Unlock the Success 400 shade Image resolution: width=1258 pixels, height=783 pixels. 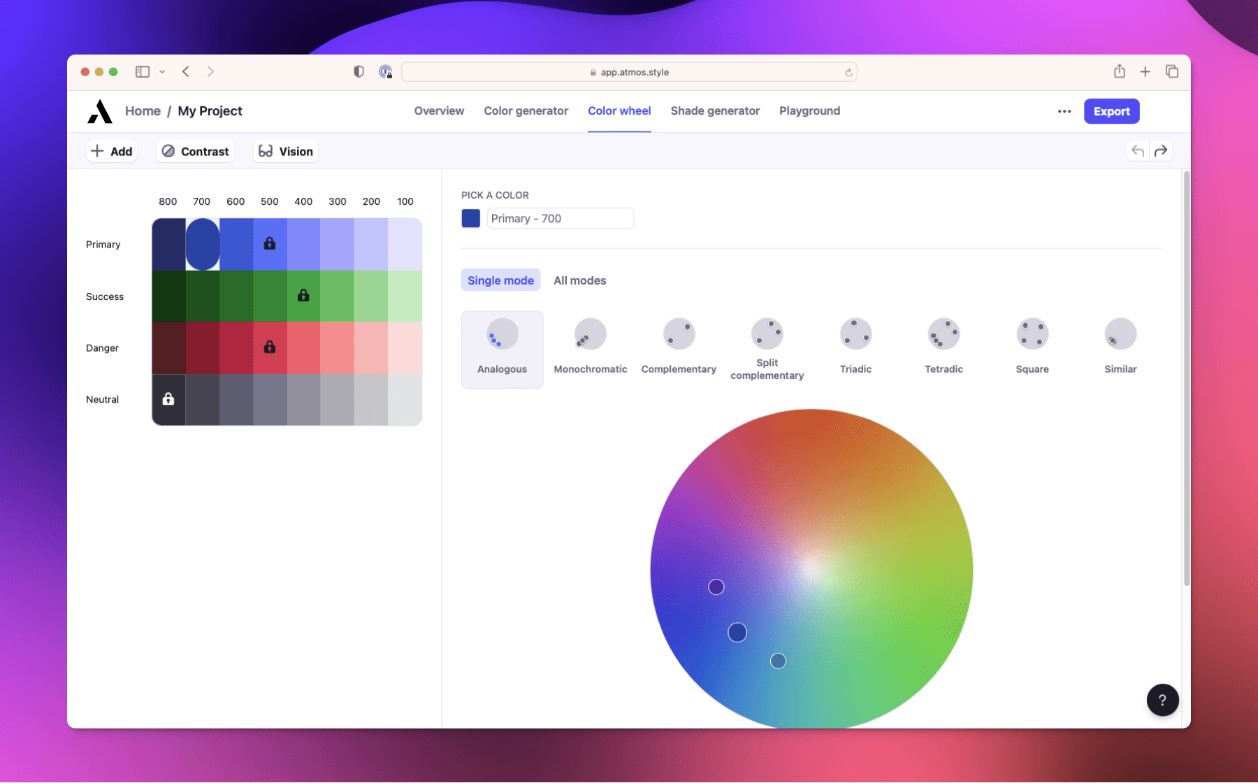[303, 295]
